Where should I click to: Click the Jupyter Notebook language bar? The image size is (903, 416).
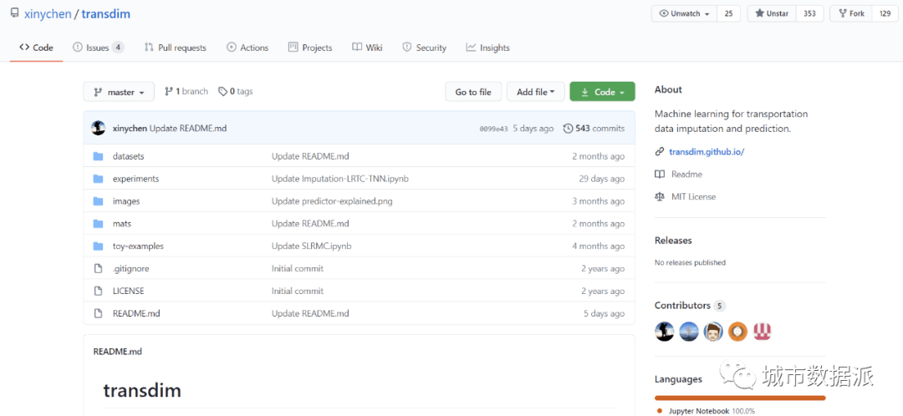tap(740, 398)
